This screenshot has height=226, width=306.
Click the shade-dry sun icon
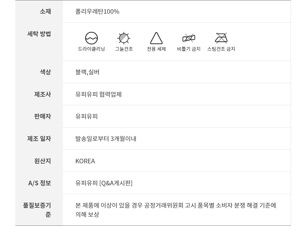[124, 38]
